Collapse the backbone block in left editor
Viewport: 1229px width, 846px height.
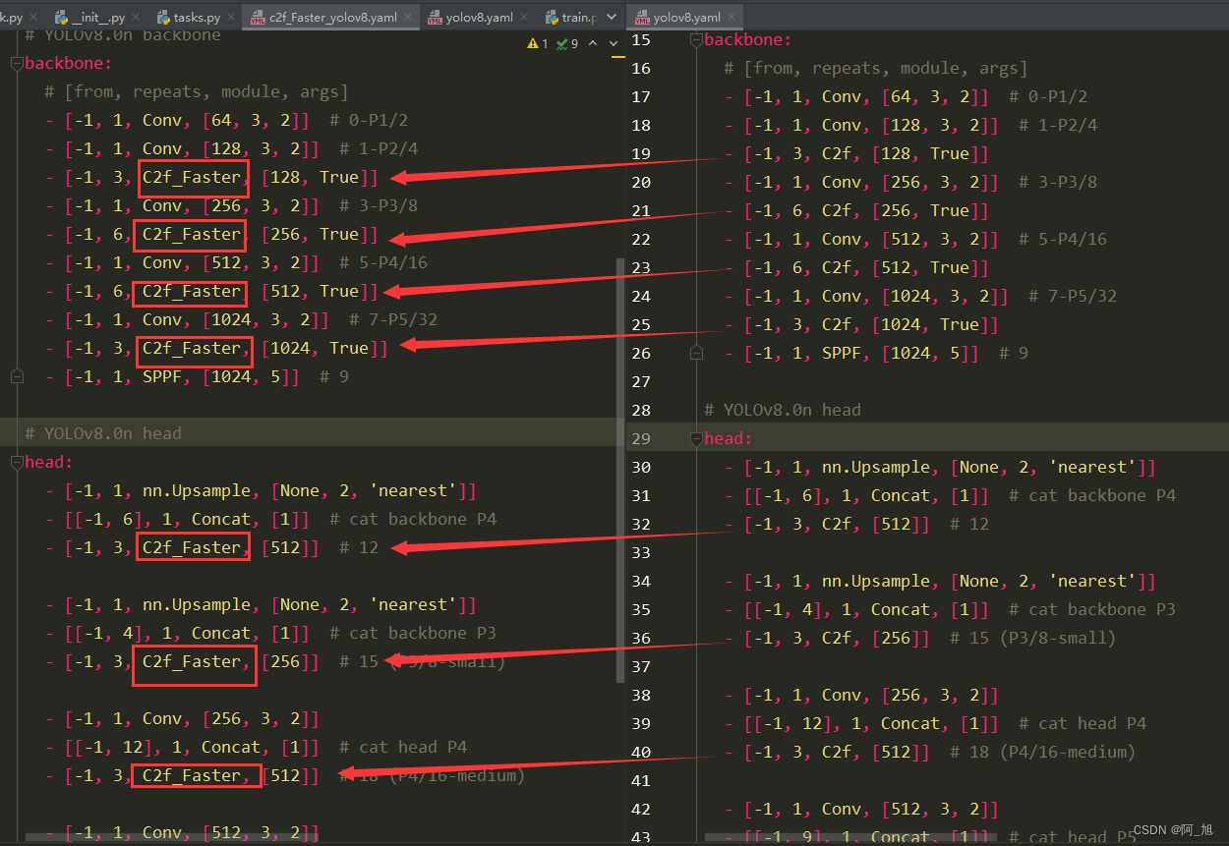point(16,64)
